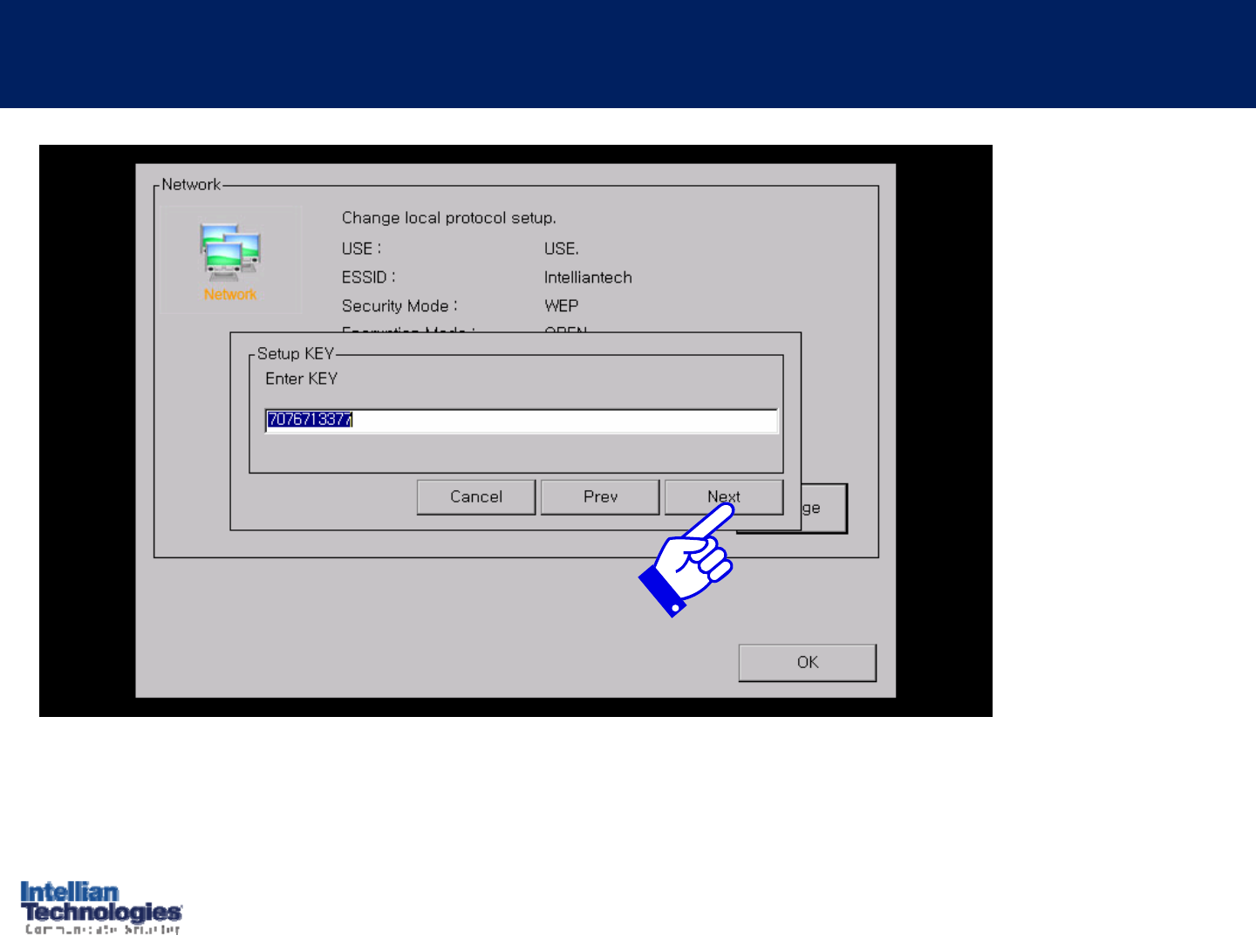Select the ESSID value Intelliantech

click(588, 277)
